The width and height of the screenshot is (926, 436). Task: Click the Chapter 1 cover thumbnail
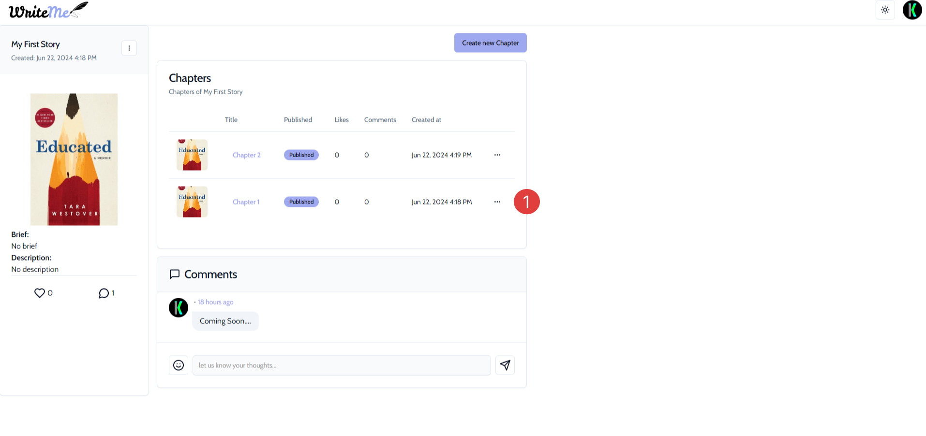click(x=192, y=202)
